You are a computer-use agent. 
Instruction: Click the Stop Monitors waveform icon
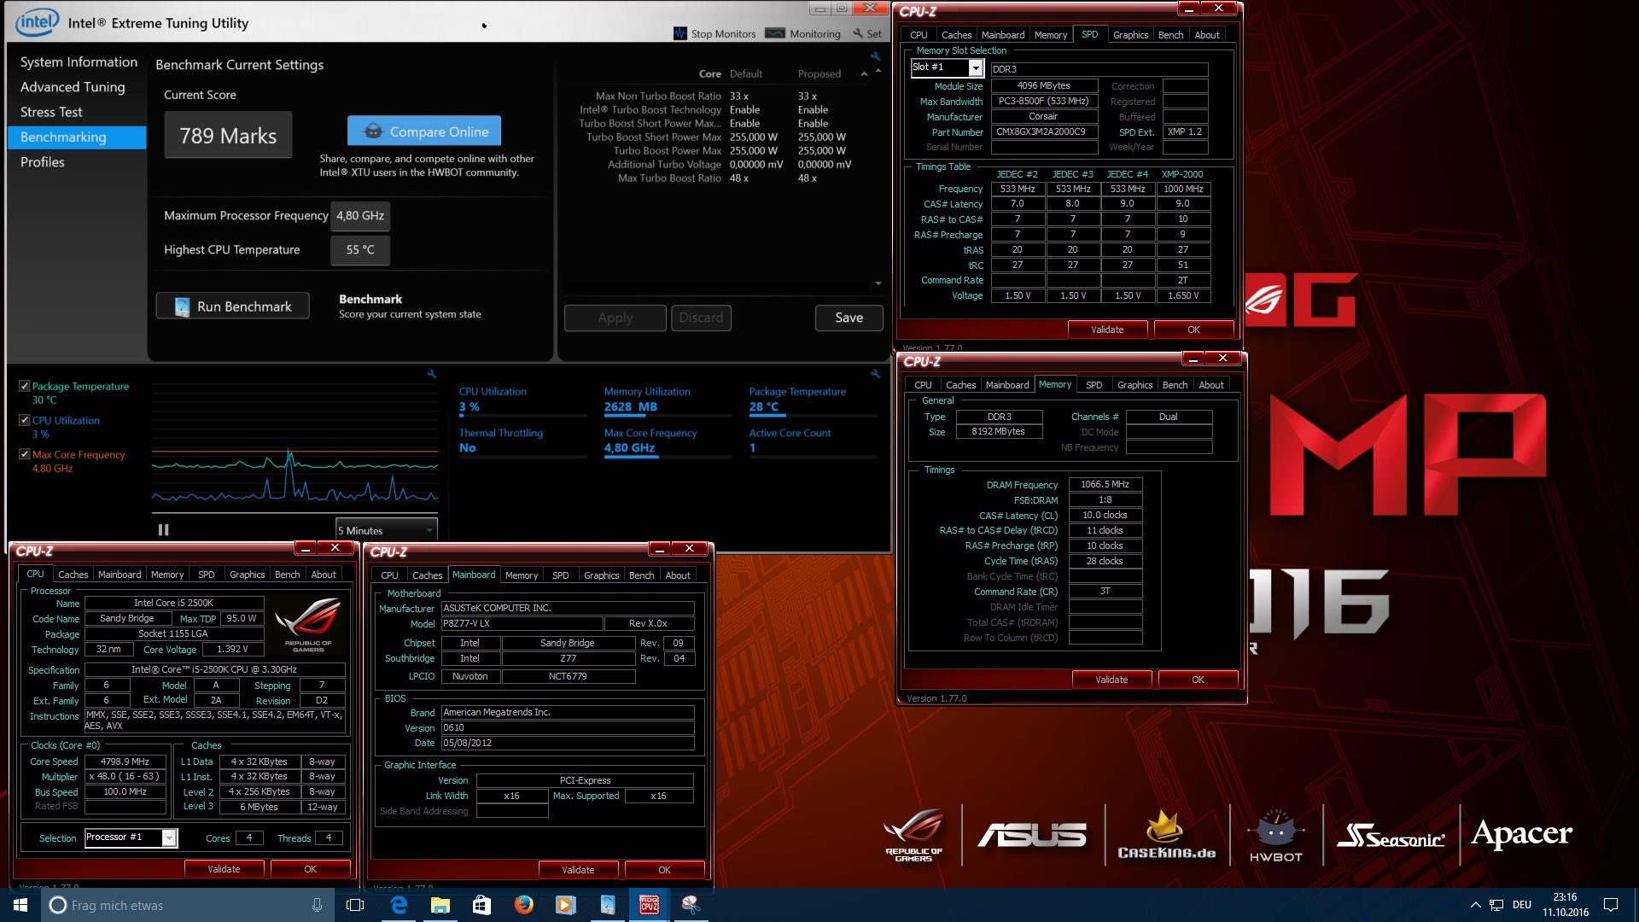pos(680,33)
